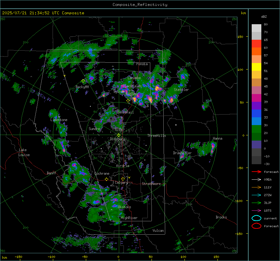This screenshot has width=280, height=261.
Task: Click the white 09EA arrow in legend
Action: pyautogui.click(x=256, y=179)
